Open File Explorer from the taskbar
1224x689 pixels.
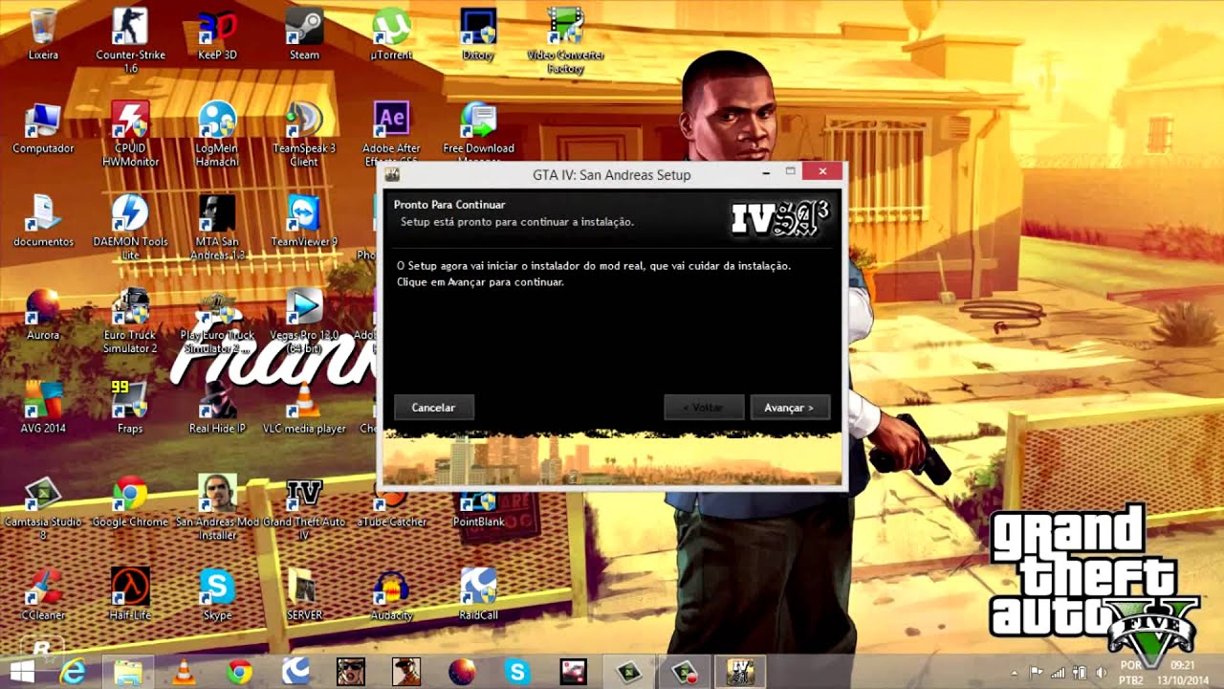128,672
